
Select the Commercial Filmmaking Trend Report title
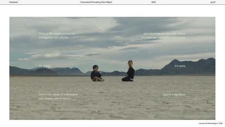pos(96,2)
